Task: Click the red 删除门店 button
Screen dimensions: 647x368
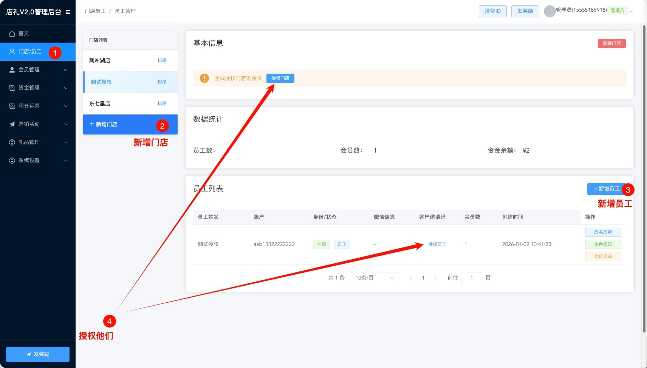Action: pos(611,43)
